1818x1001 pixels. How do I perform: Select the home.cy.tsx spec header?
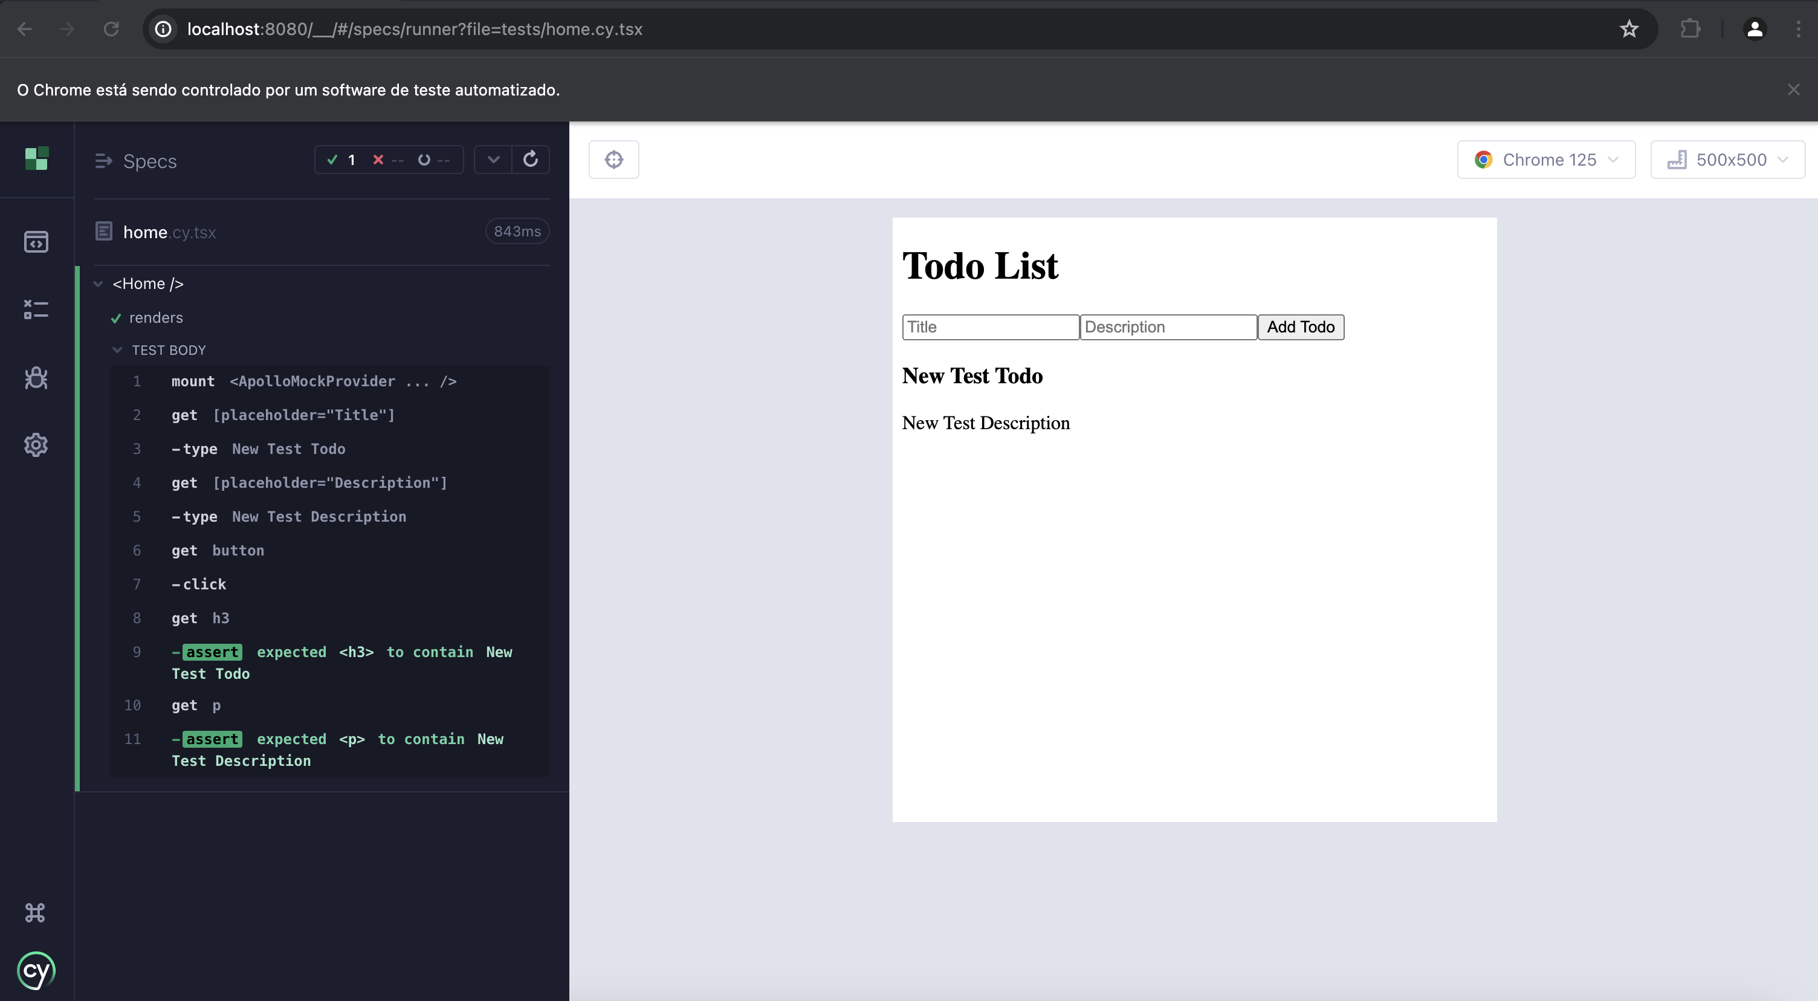(x=168, y=232)
